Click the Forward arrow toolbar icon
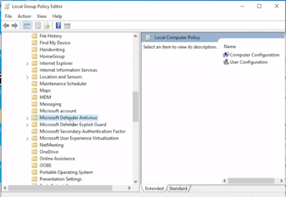 15,25
